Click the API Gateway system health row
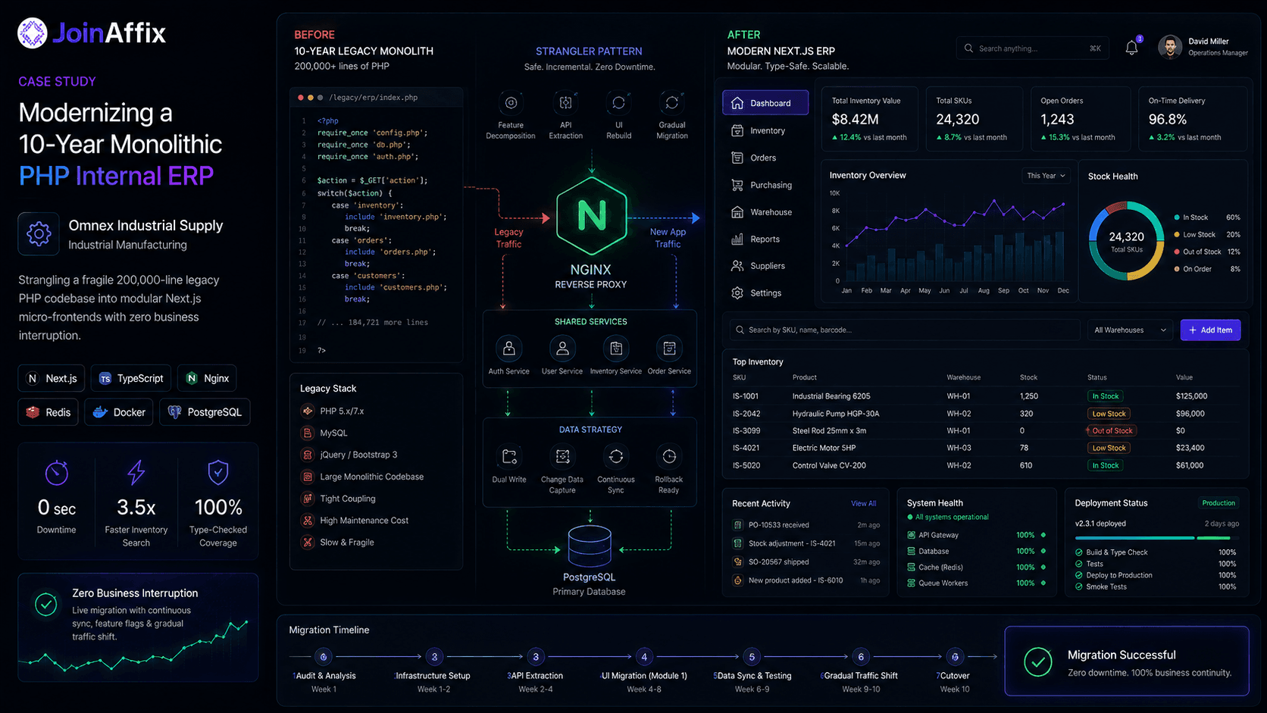 977,535
